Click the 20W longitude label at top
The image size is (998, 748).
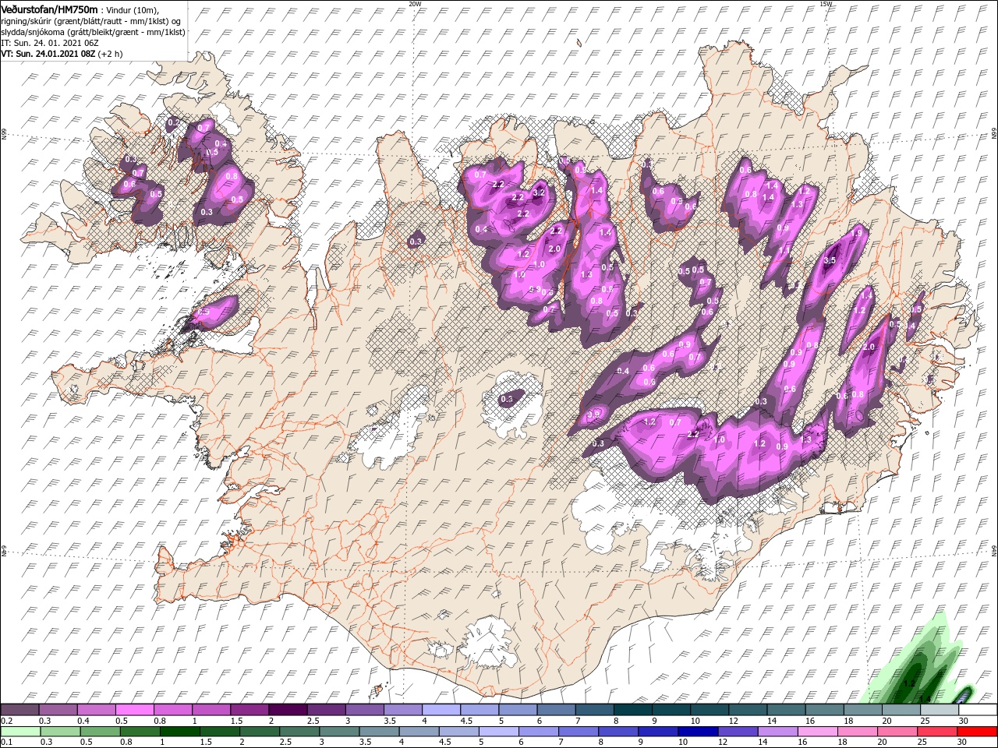coord(415,4)
